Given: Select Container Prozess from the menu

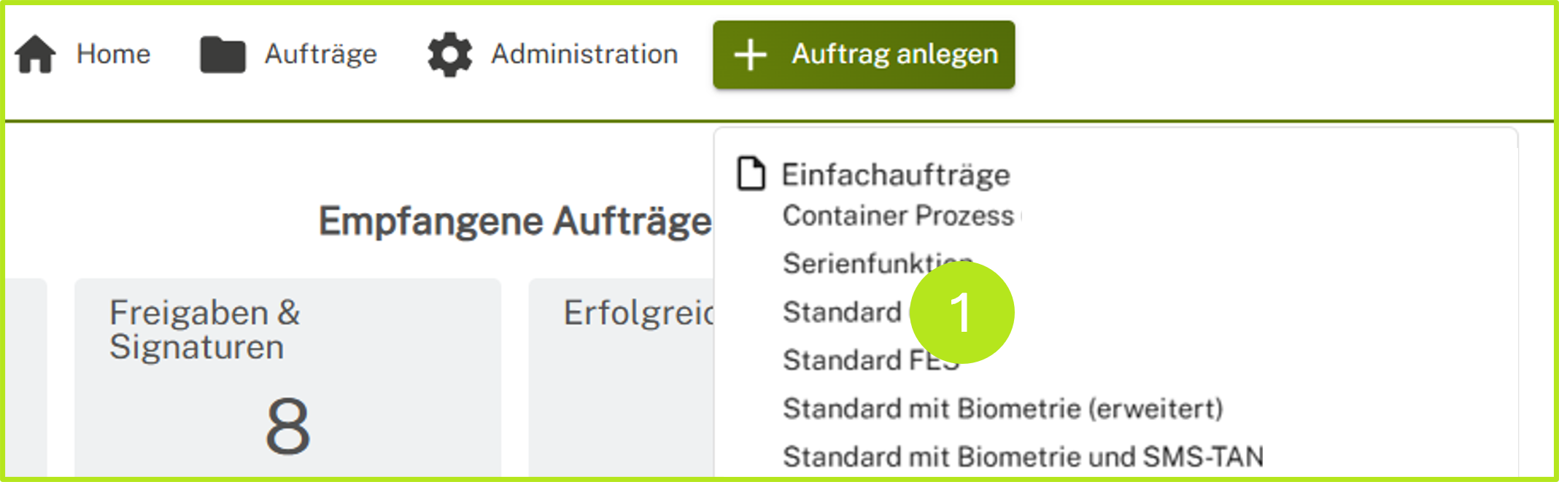Looking at the screenshot, I should (897, 215).
